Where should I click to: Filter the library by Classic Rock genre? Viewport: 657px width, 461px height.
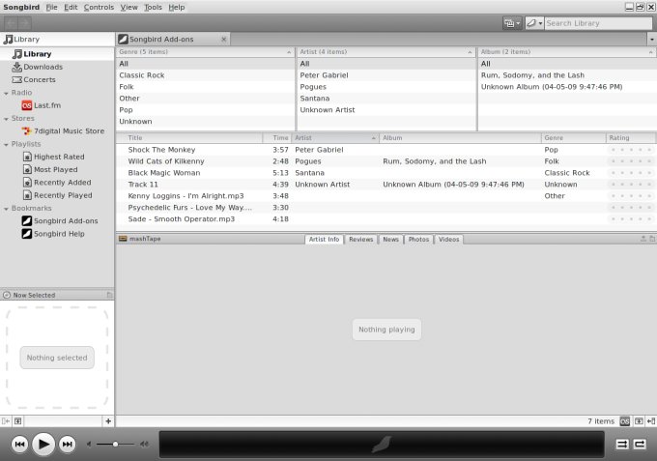coord(143,75)
